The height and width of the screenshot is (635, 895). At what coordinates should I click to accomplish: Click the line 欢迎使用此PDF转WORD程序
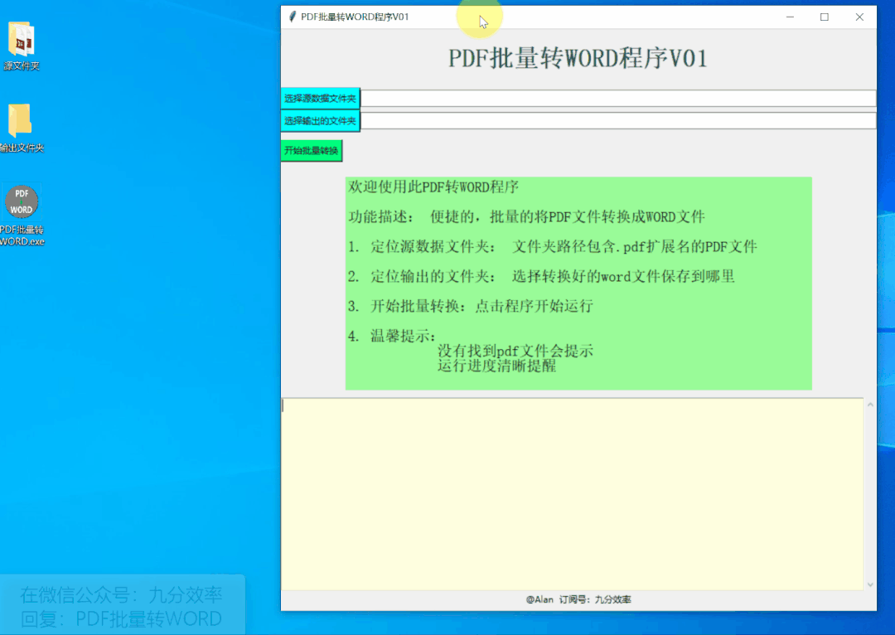tap(433, 187)
